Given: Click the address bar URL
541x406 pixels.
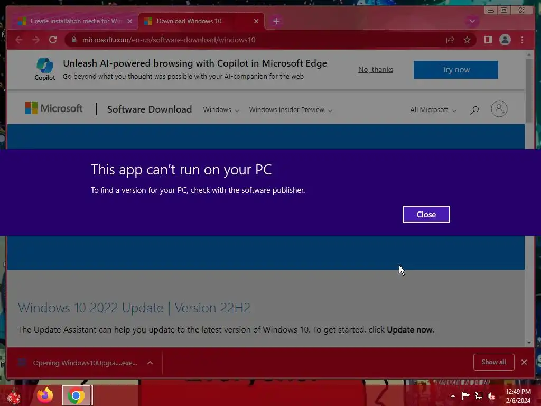Looking at the screenshot, I should (x=169, y=40).
